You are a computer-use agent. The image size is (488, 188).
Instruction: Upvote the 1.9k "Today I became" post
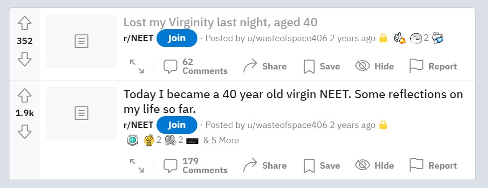coord(24,95)
